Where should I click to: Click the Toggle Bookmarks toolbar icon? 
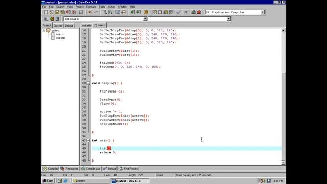[x=52, y=19]
